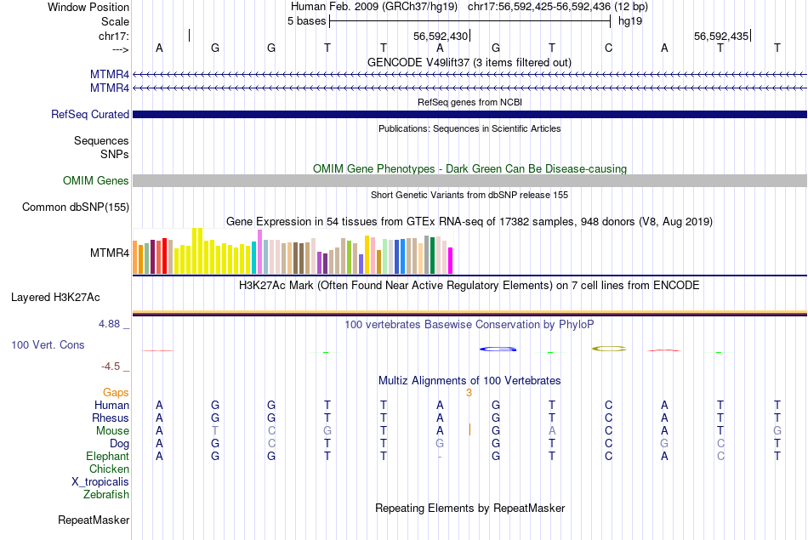Open Repeating Elements by RepeatMasker title
This screenshot has height=540, width=808.
[469, 508]
